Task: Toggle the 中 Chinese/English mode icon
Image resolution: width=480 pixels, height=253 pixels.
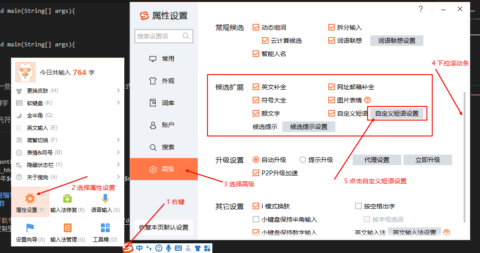Action: tap(140, 248)
